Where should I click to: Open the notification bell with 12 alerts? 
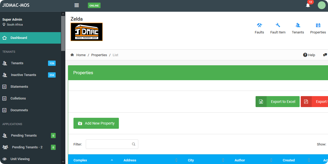(x=308, y=5)
